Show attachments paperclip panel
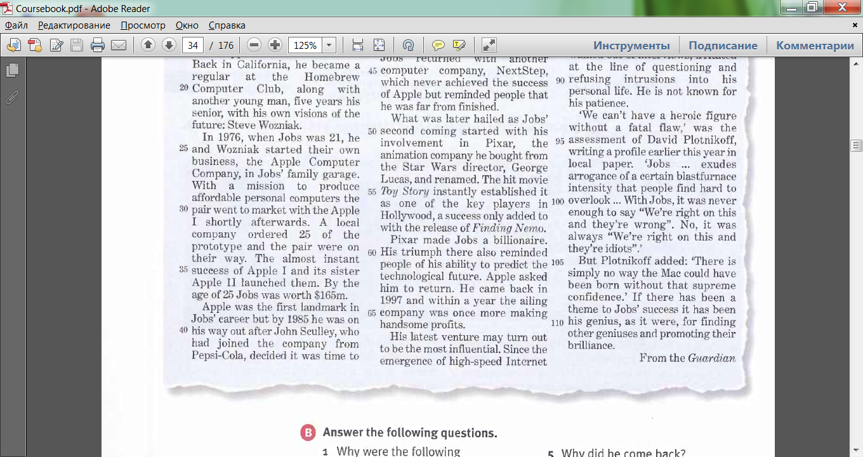Screen dimensions: 863x457 click(12, 97)
